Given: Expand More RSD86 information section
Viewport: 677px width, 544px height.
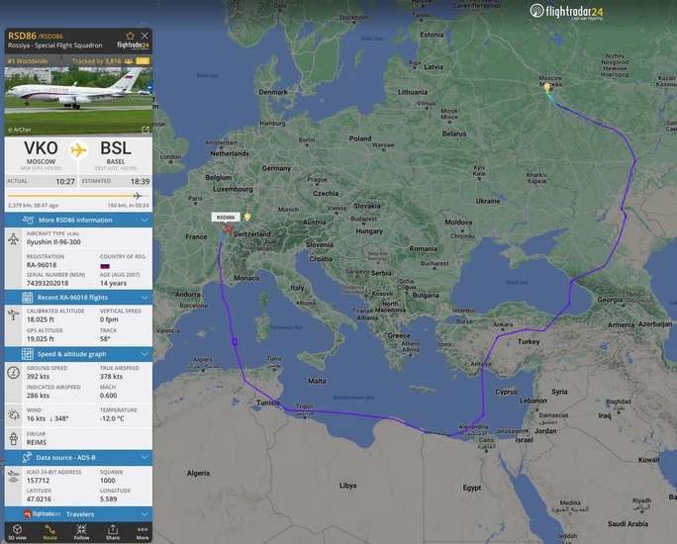Looking at the screenshot, I should [x=77, y=220].
